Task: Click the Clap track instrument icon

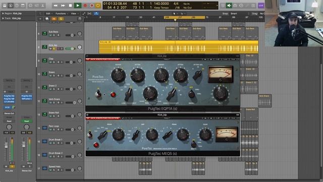Action: point(44,61)
